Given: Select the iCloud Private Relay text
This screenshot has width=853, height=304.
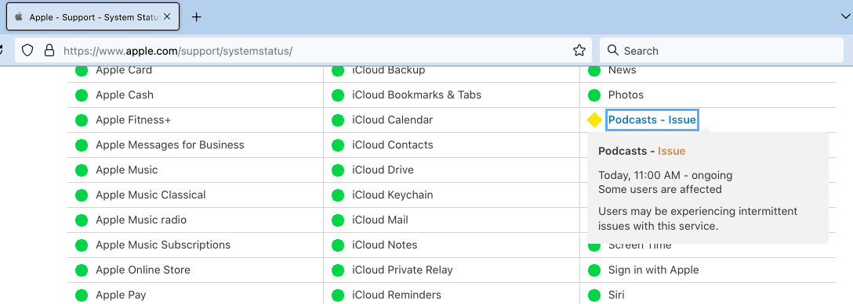Looking at the screenshot, I should point(402,270).
